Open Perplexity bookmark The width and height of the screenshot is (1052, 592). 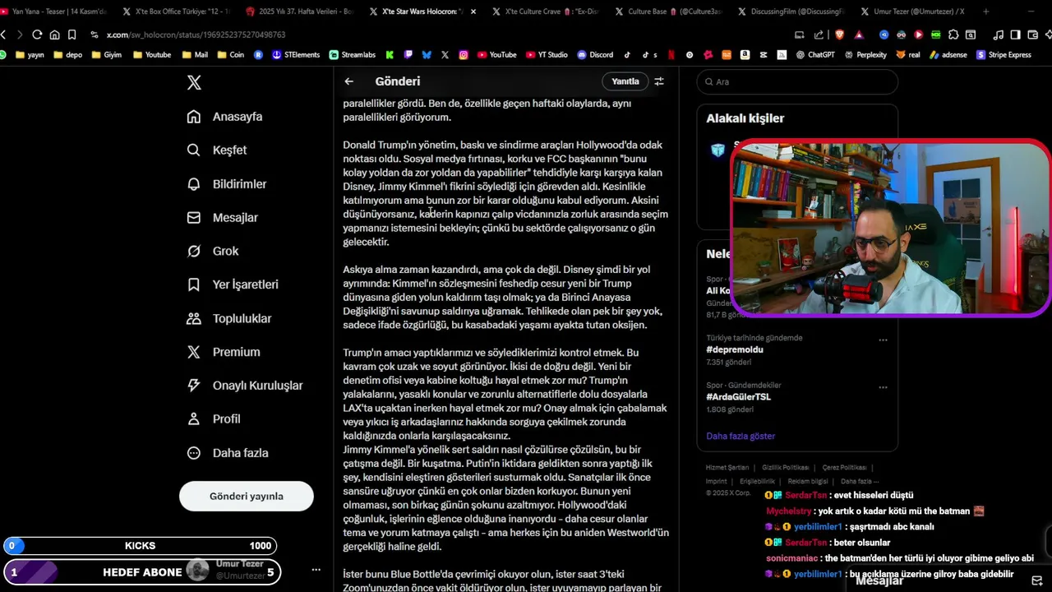coord(865,55)
